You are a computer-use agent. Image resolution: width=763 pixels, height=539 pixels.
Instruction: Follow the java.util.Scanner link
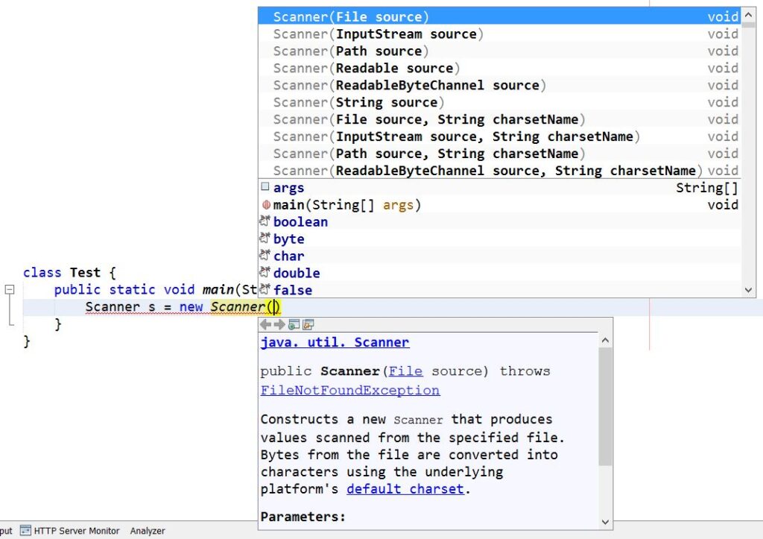pos(335,342)
